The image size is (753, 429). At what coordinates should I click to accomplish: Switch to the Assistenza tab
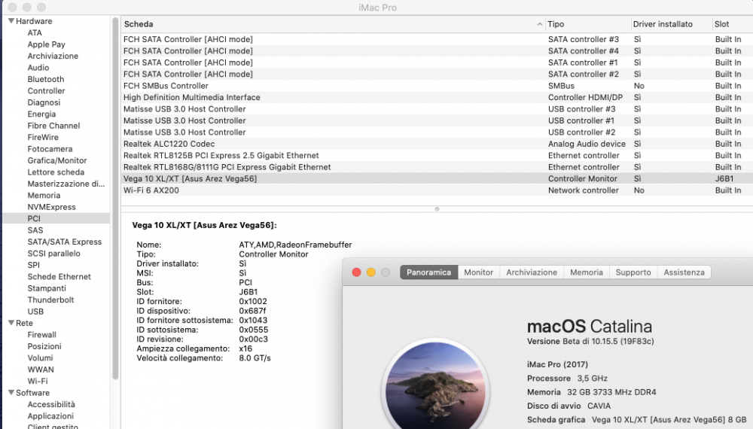(684, 272)
